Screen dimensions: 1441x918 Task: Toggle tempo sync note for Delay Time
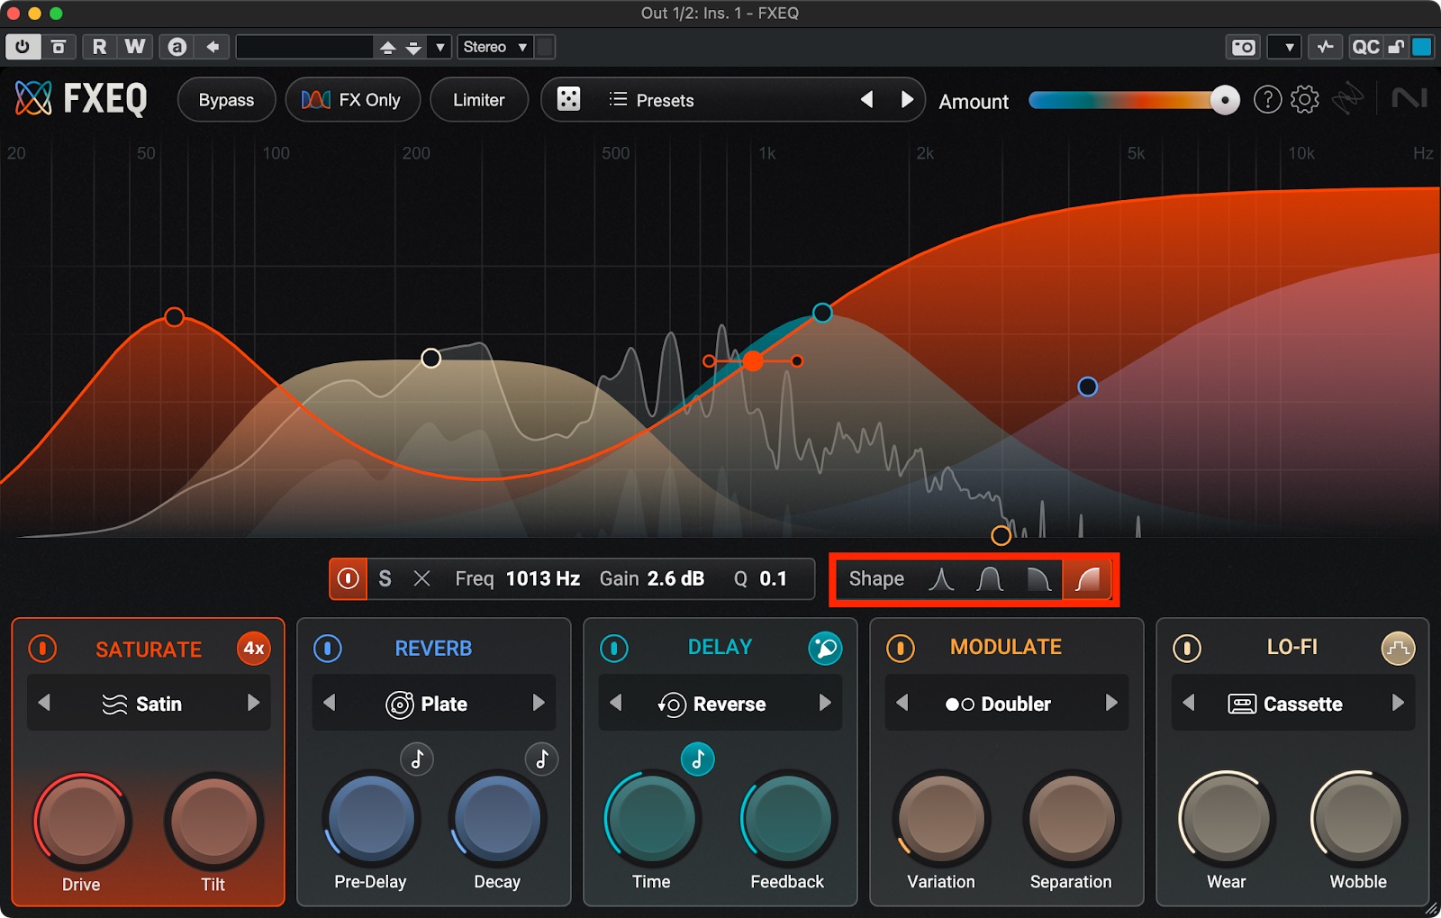pyautogui.click(x=697, y=759)
